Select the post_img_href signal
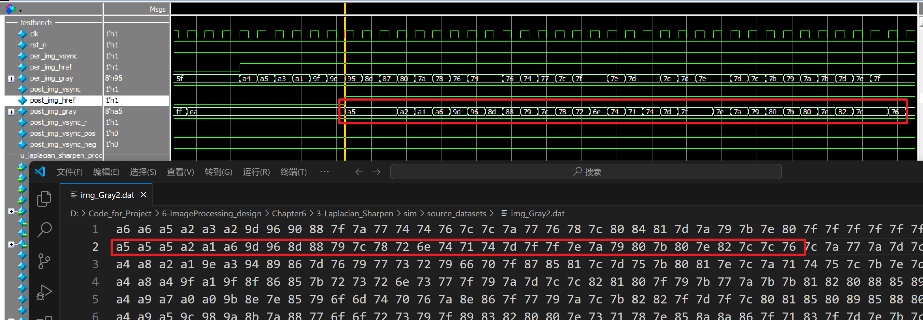 (53, 100)
